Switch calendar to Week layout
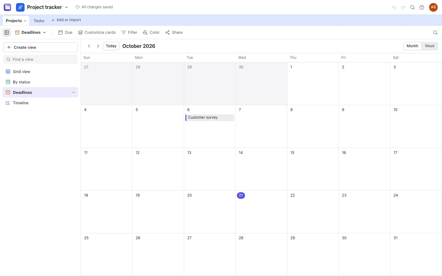442x276 pixels. click(x=430, y=46)
